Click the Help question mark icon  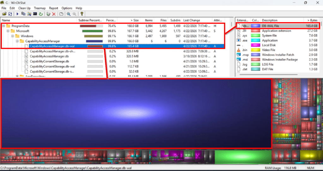coord(82,14)
